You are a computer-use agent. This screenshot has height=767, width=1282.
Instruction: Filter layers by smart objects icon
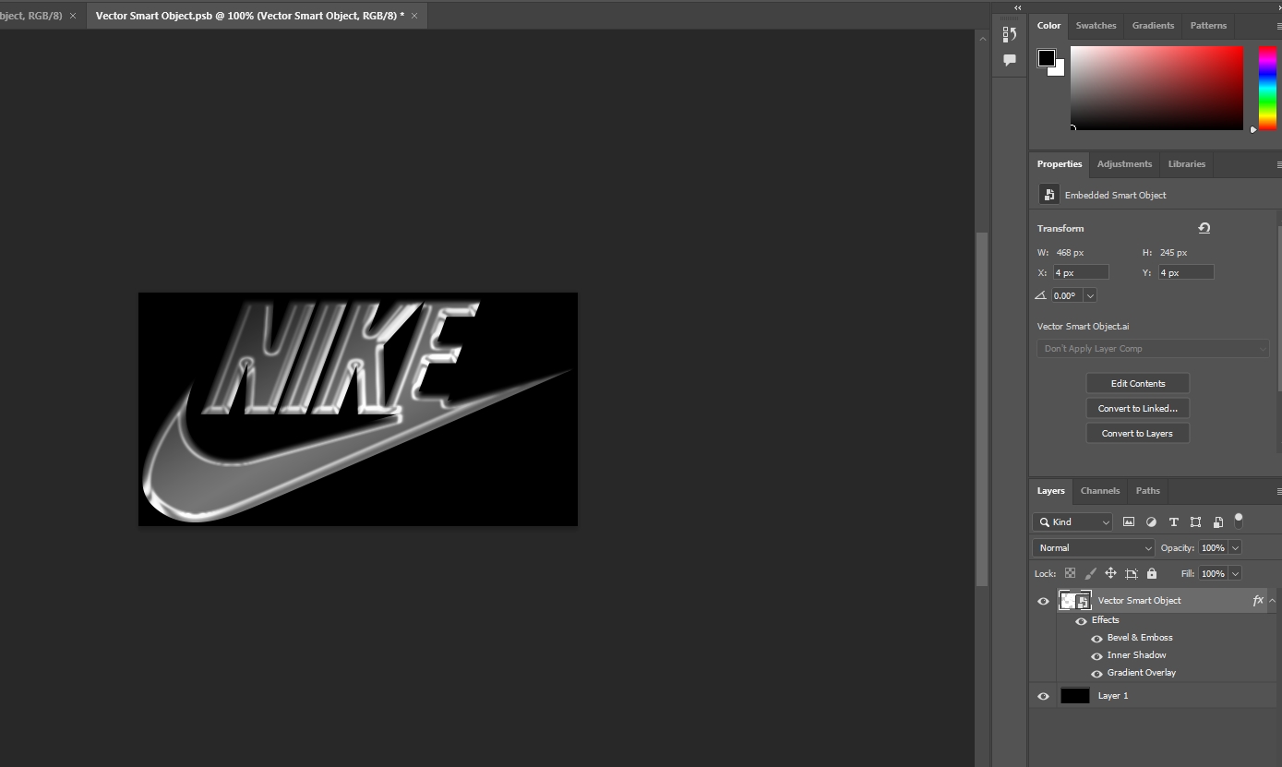(x=1218, y=521)
